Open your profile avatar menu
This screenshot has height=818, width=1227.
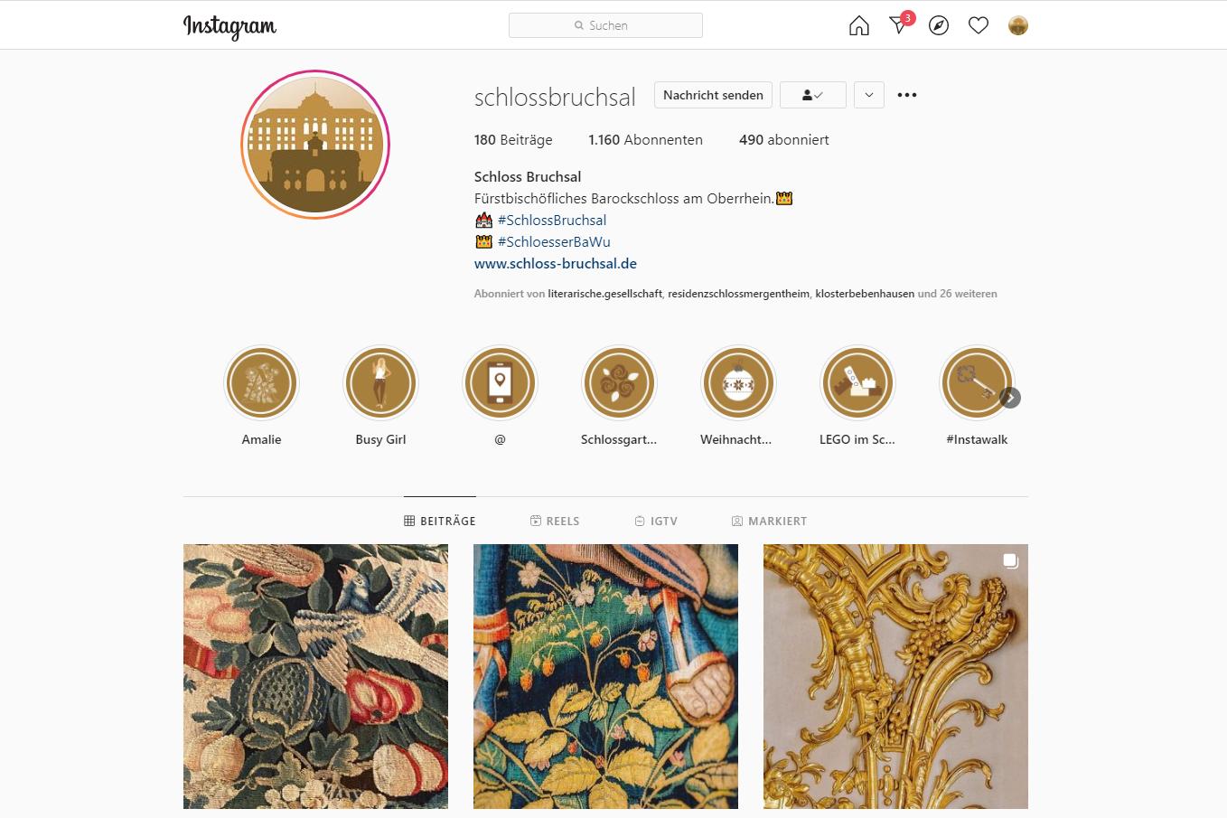click(x=1018, y=25)
